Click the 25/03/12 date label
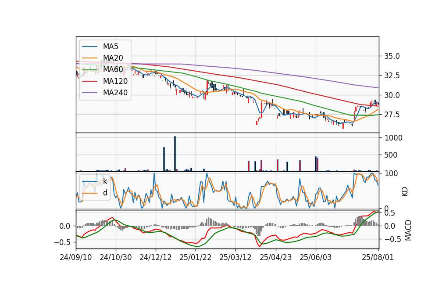421x303 pixels. [x=235, y=257]
